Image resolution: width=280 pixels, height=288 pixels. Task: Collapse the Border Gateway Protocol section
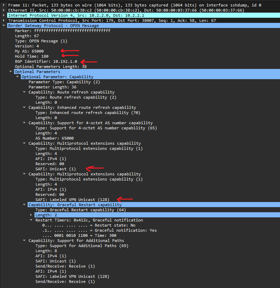coord(4,26)
